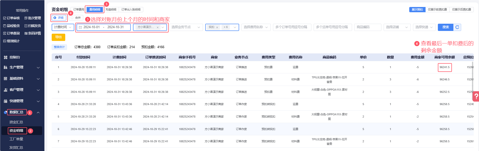Remove the 实扣 fee type tag
The width and height of the screenshot is (479, 151).
tap(217, 27)
